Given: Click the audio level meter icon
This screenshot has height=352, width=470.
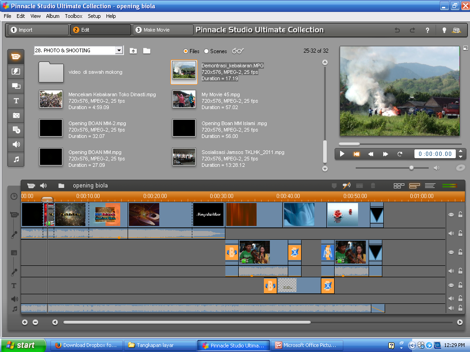Looking at the screenshot, I should click(x=449, y=186).
